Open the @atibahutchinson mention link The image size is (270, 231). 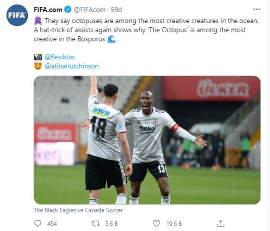pyautogui.click(x=71, y=66)
